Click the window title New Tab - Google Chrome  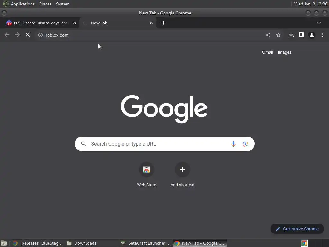[x=165, y=13]
